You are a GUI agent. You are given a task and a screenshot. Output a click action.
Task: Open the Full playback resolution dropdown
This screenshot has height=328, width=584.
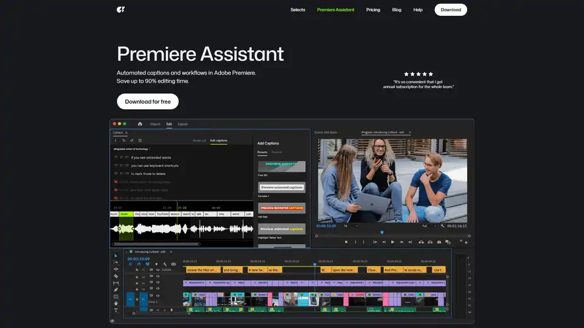pyautogui.click(x=429, y=226)
